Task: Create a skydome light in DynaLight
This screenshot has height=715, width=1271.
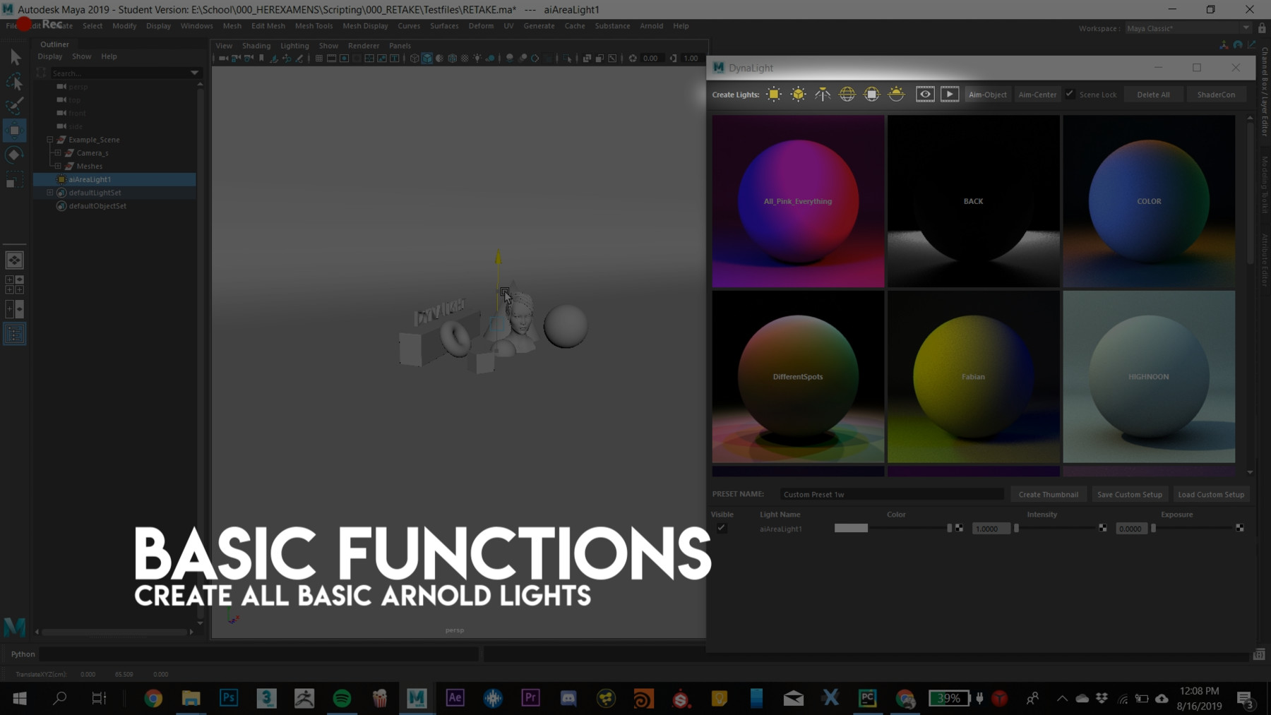Action: tap(847, 94)
